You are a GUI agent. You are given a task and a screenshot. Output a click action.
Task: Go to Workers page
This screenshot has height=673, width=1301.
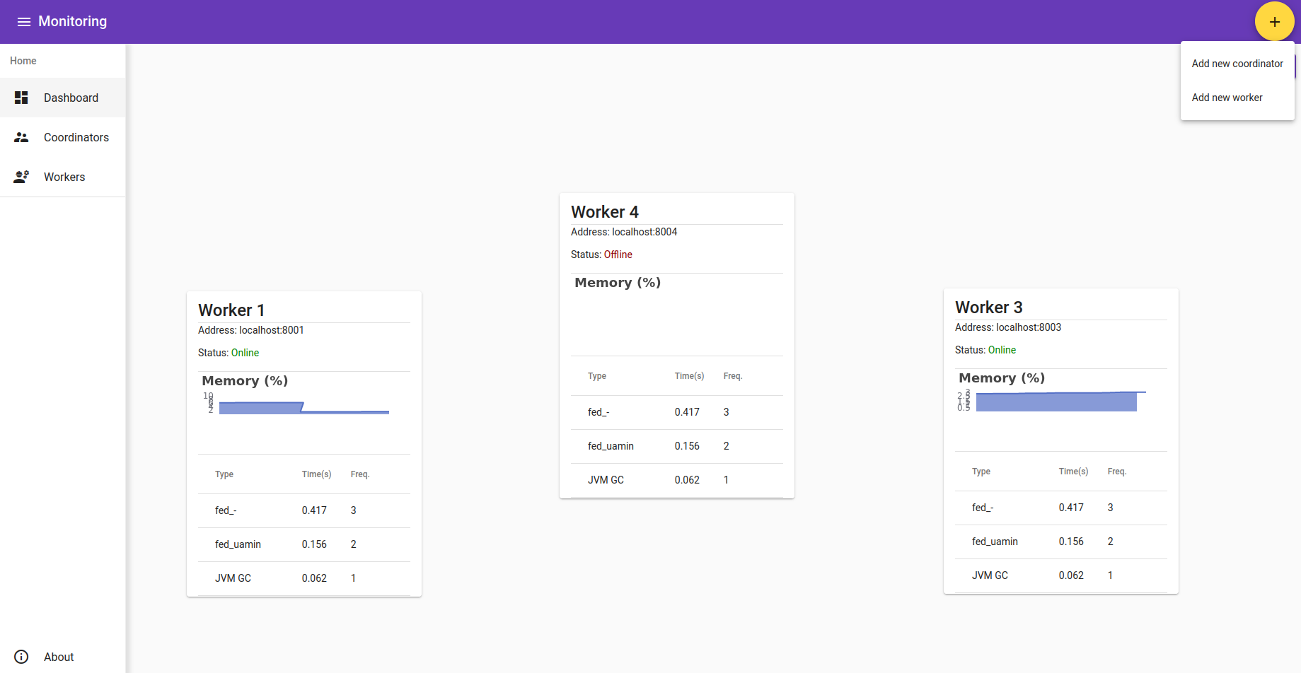(x=63, y=177)
